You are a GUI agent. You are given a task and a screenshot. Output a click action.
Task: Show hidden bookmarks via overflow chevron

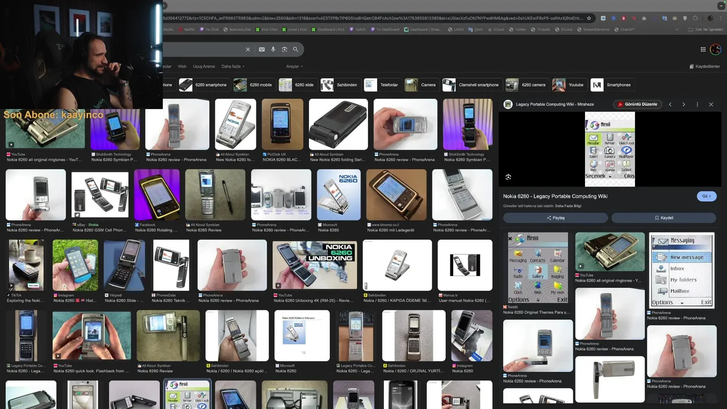click(676, 30)
